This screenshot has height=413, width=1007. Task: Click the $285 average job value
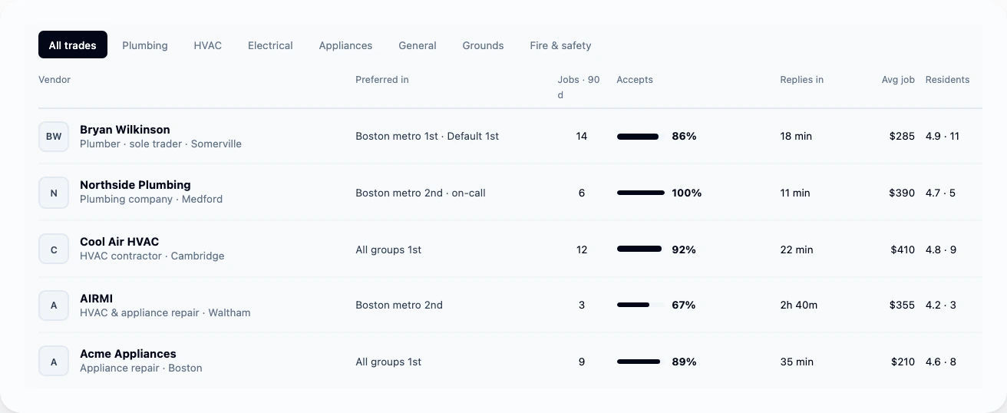pos(902,137)
